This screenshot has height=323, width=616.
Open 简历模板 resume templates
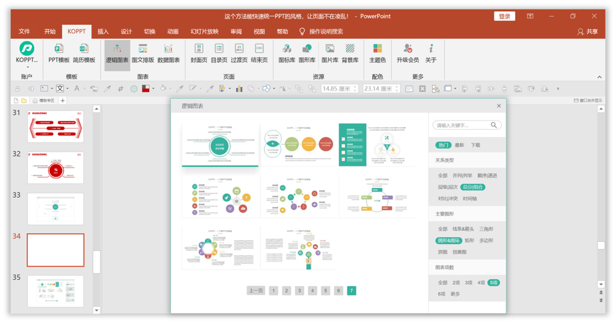click(83, 54)
